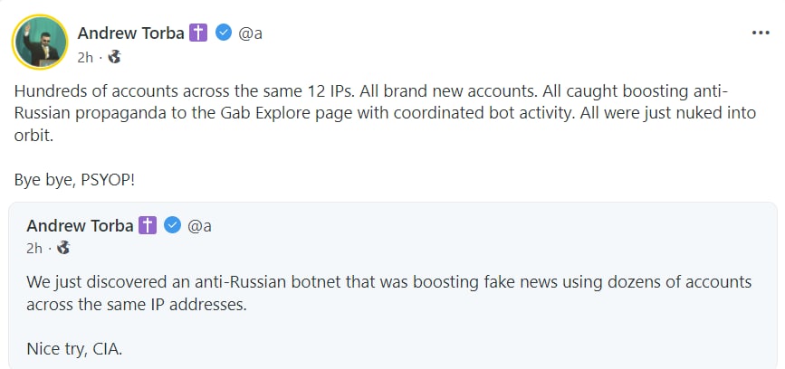Click the 'Nice try, CIA.' line

(x=74, y=347)
